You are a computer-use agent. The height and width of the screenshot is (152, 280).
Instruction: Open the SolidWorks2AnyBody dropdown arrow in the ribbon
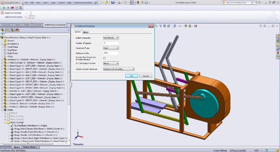[25, 17]
